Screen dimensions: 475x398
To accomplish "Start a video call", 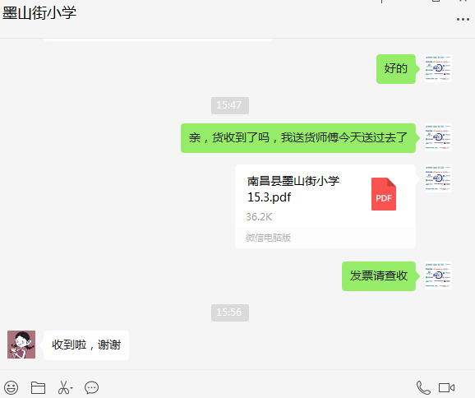I will 446,387.
